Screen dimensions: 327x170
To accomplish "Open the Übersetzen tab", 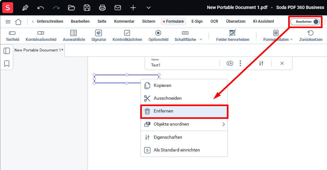I will [x=236, y=21].
